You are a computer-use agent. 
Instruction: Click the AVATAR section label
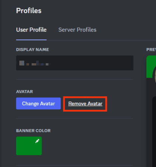(25, 91)
